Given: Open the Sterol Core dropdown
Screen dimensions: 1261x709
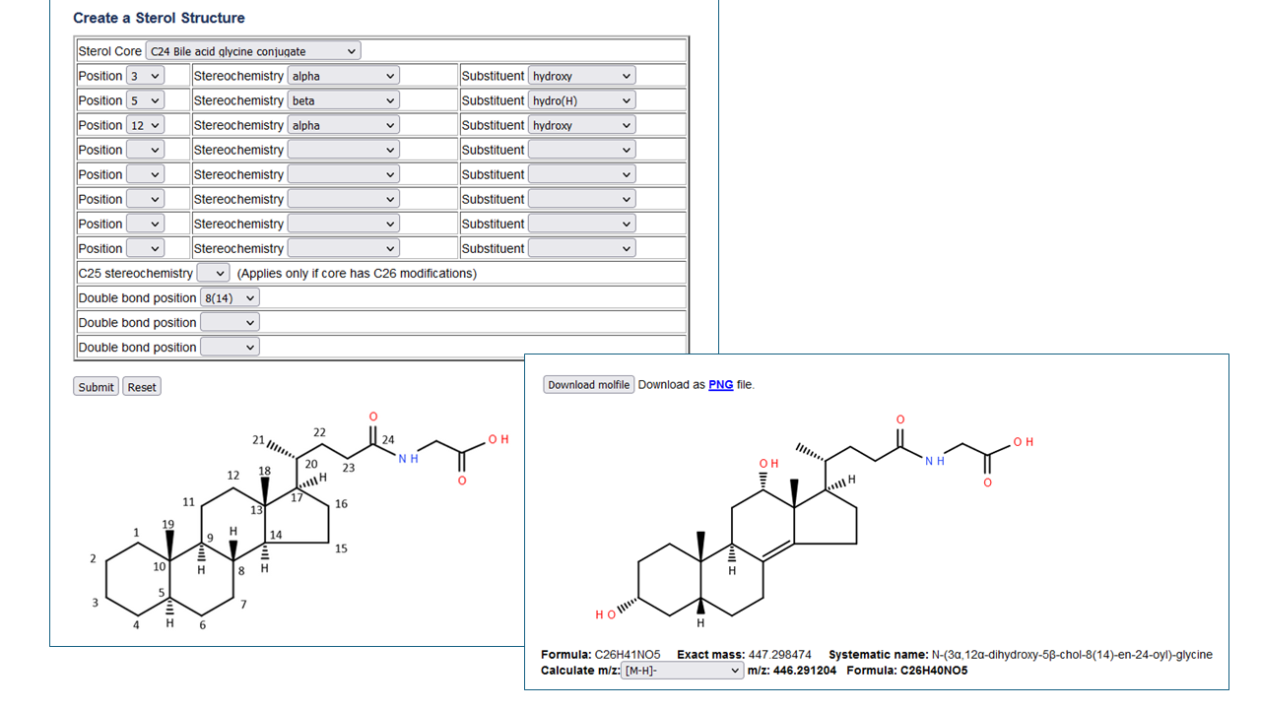Looking at the screenshot, I should 253,51.
